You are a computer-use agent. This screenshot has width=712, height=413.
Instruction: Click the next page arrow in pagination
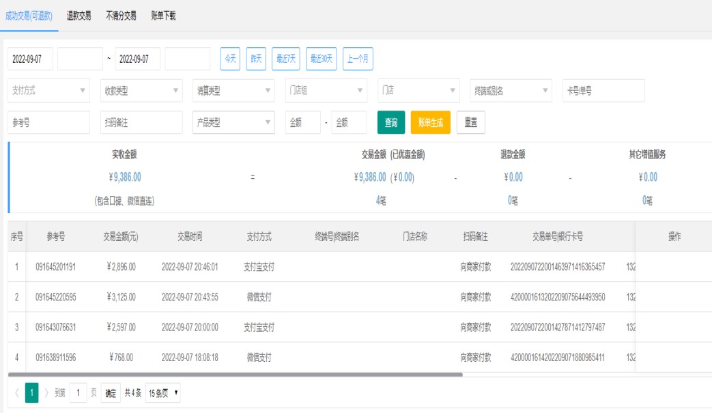[47, 393]
